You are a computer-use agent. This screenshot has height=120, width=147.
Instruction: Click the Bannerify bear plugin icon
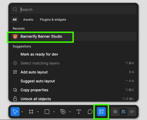(x=15, y=37)
